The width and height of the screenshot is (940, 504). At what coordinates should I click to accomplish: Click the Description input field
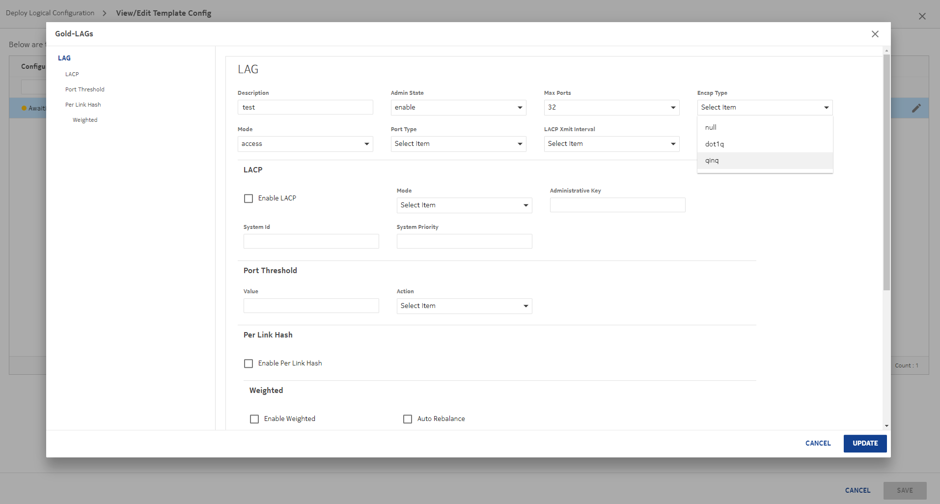pyautogui.click(x=305, y=107)
